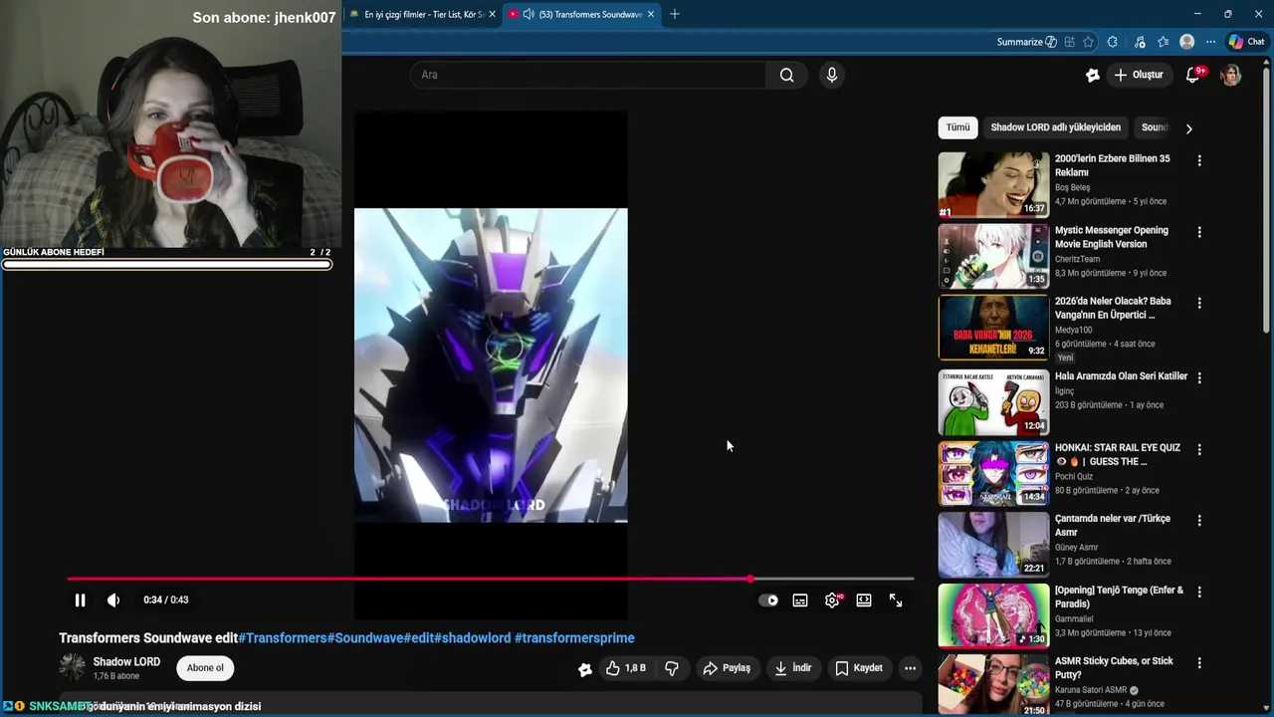Dislike the video thumbs down
This screenshot has height=717, width=1274.
click(672, 668)
